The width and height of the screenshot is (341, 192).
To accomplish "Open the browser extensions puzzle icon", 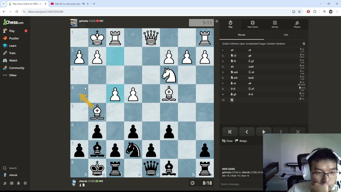I will coord(315,12).
